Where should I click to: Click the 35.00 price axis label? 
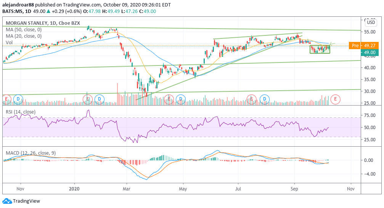370,80
